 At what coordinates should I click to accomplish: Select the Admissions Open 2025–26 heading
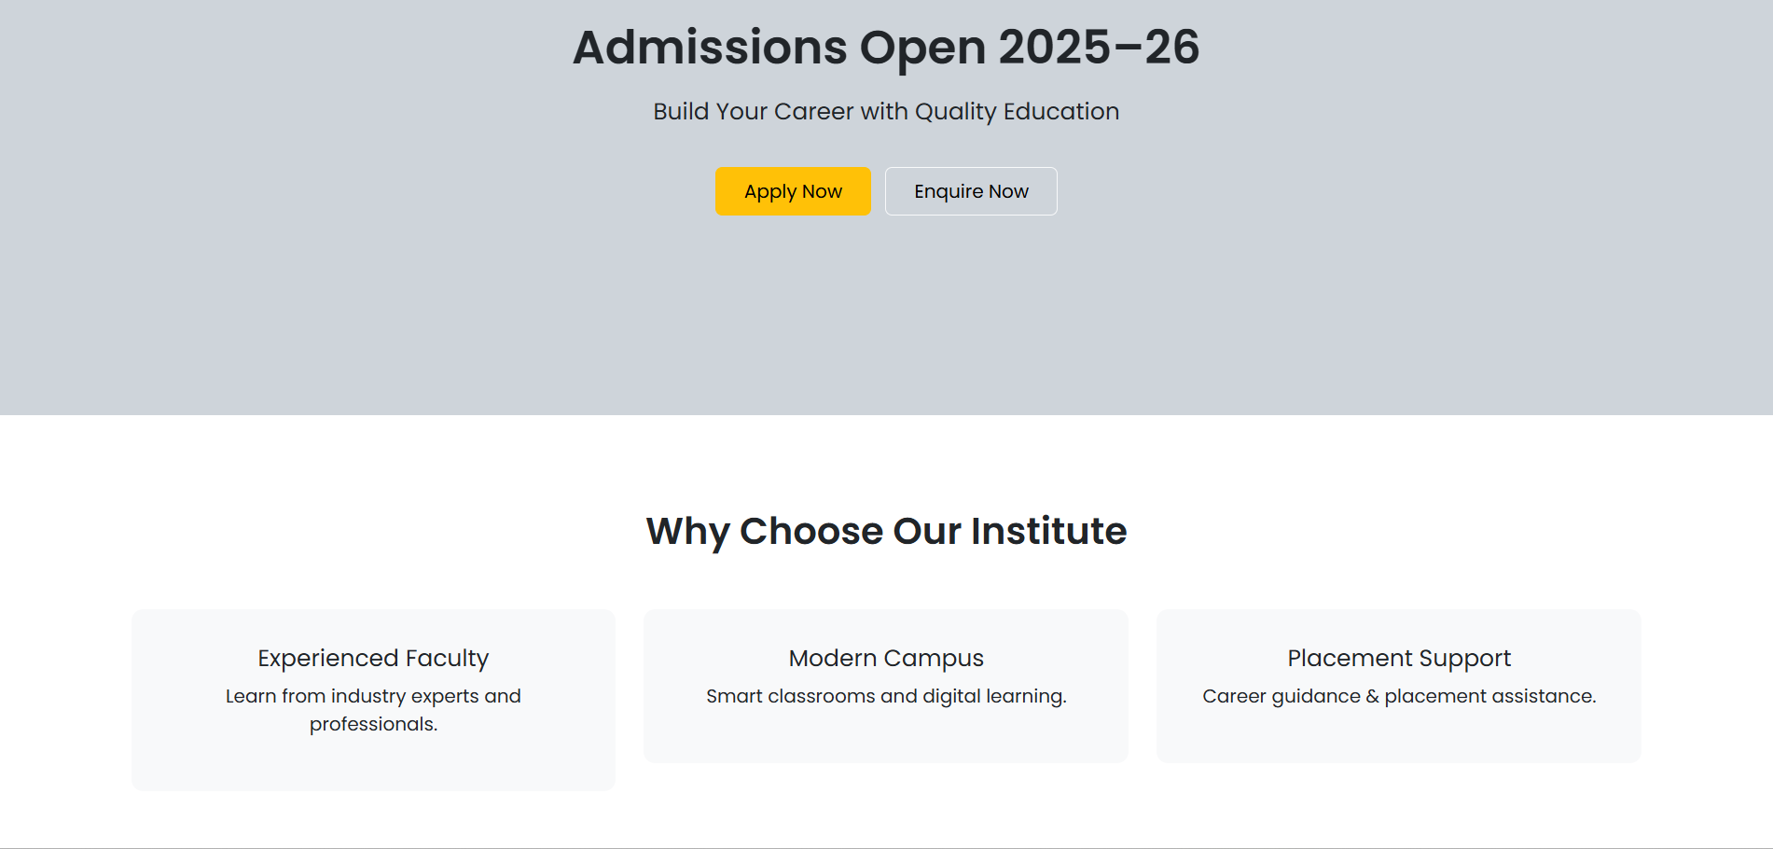pos(885,47)
